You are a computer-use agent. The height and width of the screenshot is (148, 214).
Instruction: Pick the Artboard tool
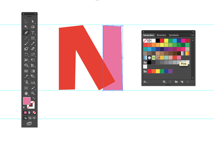coord(26,88)
